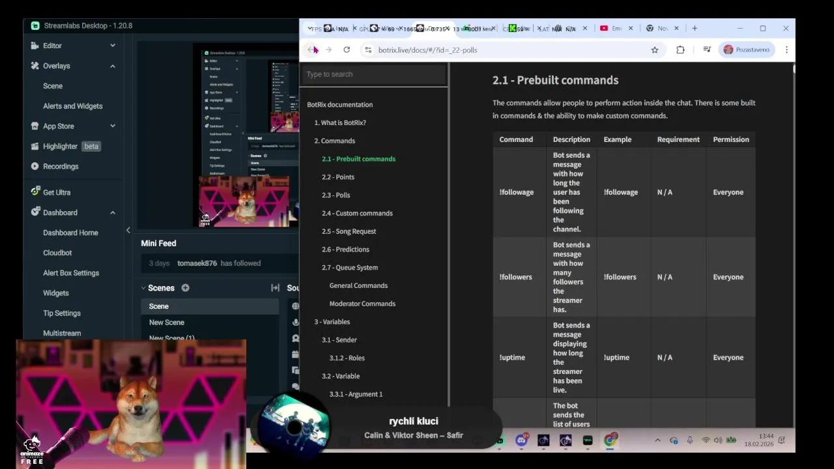The image size is (834, 469).
Task: Open the browser Extensions puzzle icon
Action: tap(680, 50)
